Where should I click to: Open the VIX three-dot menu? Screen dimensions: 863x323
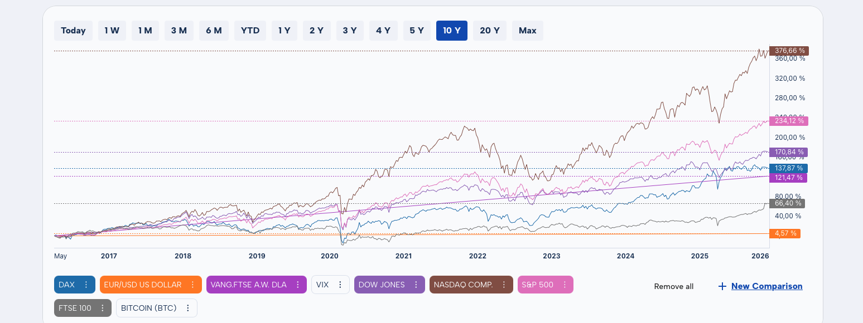tap(341, 285)
